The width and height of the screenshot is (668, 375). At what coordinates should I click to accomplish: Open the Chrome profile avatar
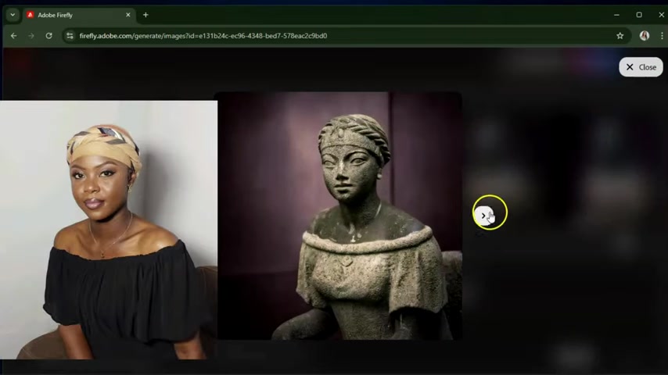[x=645, y=36]
